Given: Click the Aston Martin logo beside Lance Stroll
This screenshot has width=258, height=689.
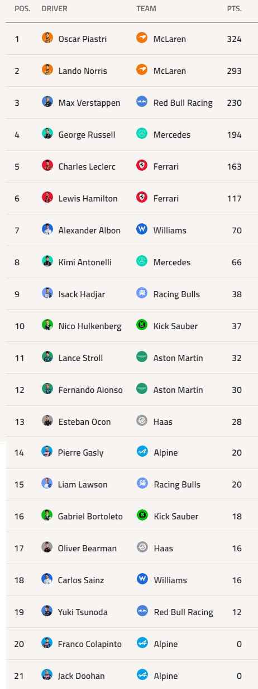Looking at the screenshot, I should tap(142, 357).
